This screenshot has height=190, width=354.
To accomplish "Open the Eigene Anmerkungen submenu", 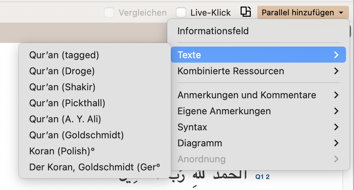I will [258, 111].
